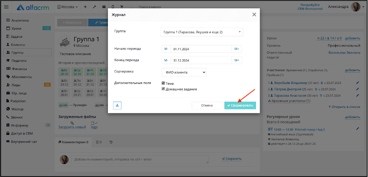This screenshot has height=177, width=368.
Task: Open the hamburger menu icon
Action: pyautogui.click(x=6, y=7)
